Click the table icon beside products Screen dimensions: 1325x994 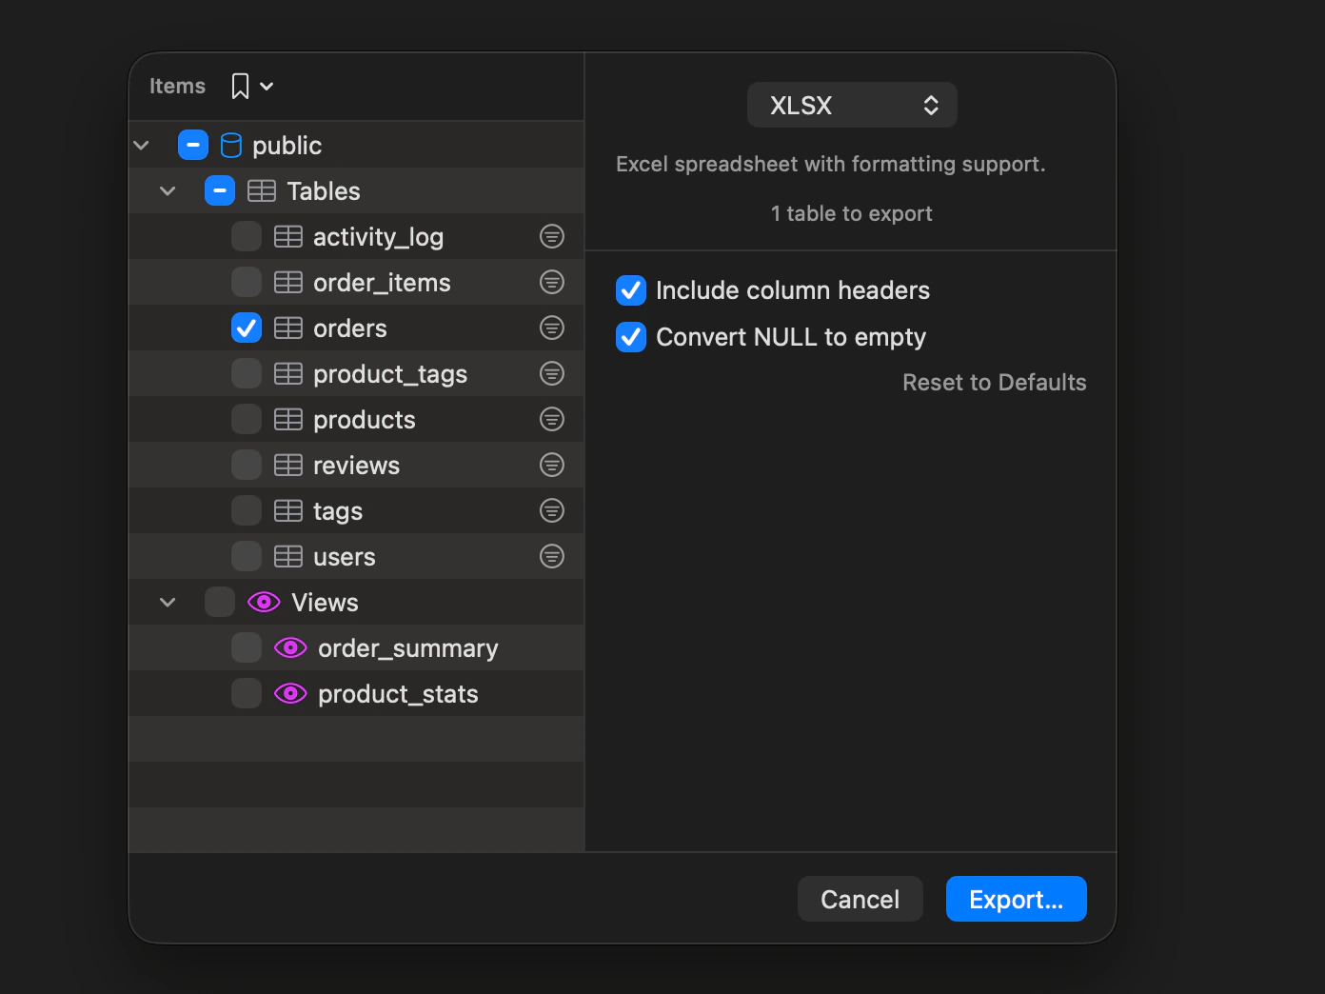(288, 419)
